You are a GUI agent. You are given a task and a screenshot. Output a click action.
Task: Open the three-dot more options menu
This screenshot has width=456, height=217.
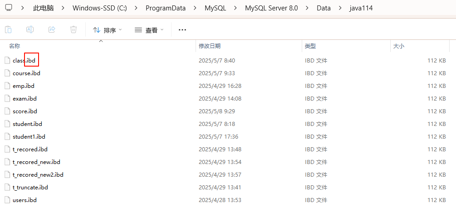(182, 30)
